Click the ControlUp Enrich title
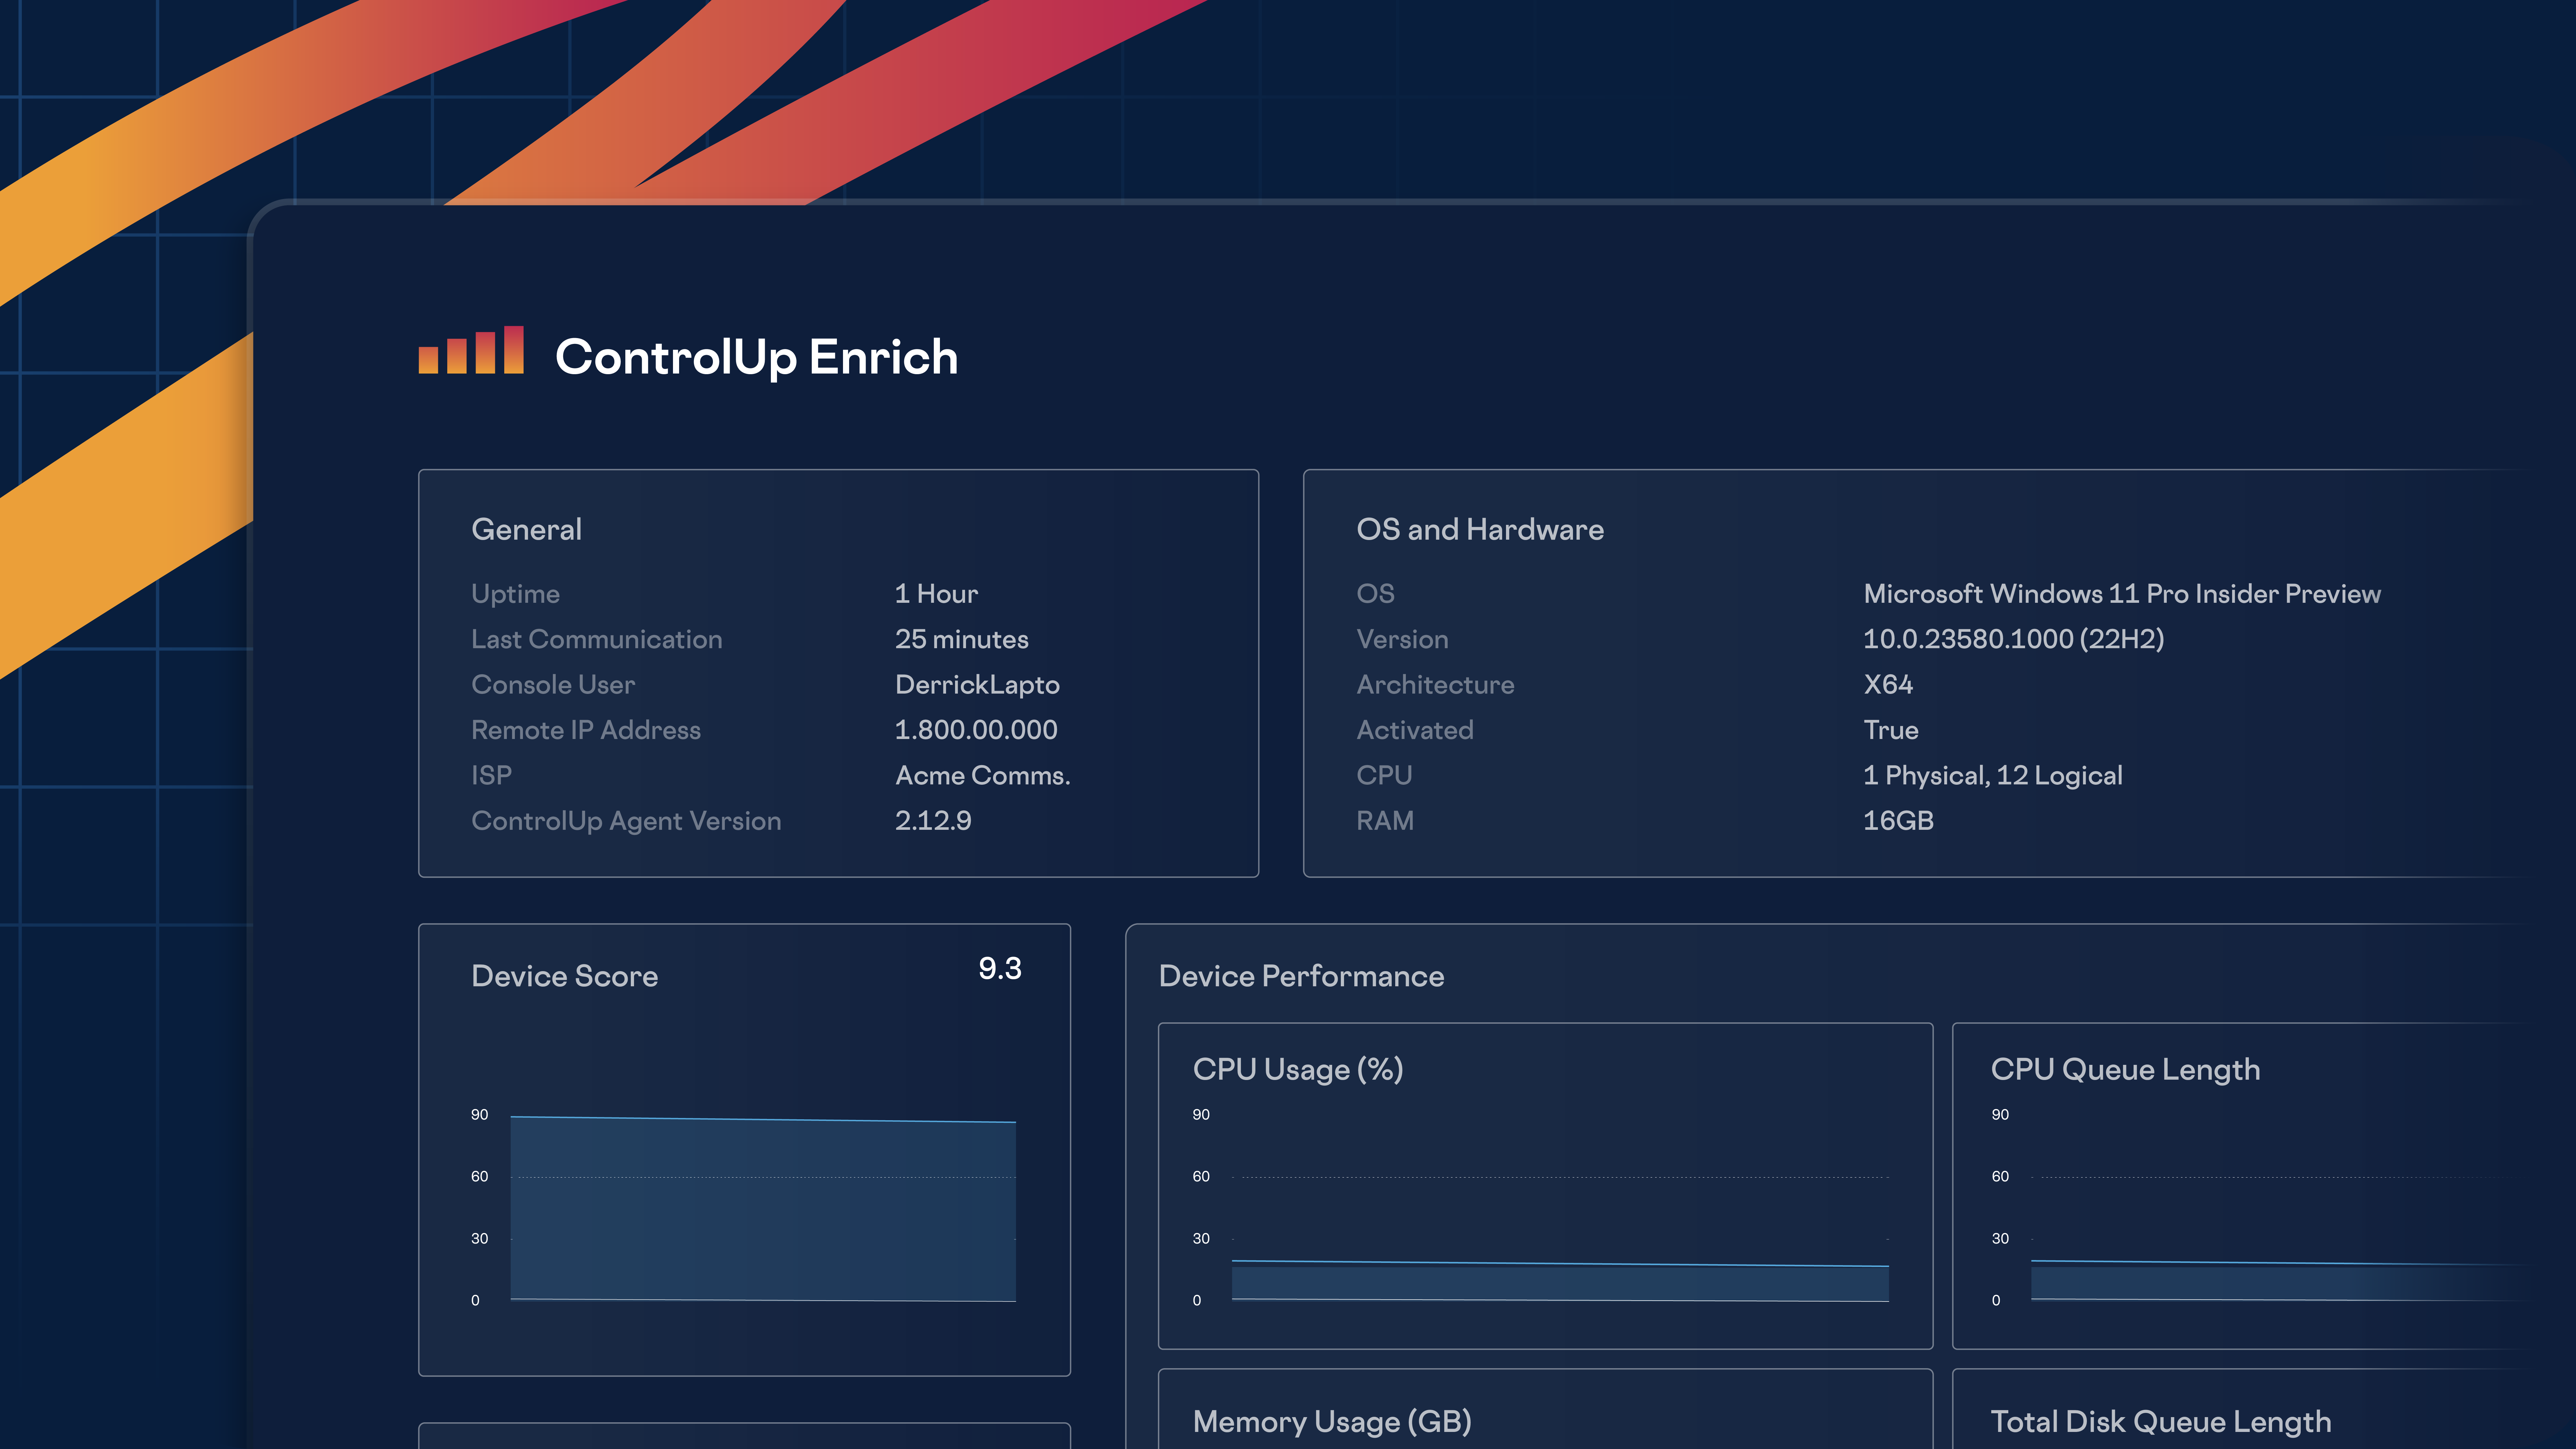 tap(756, 357)
